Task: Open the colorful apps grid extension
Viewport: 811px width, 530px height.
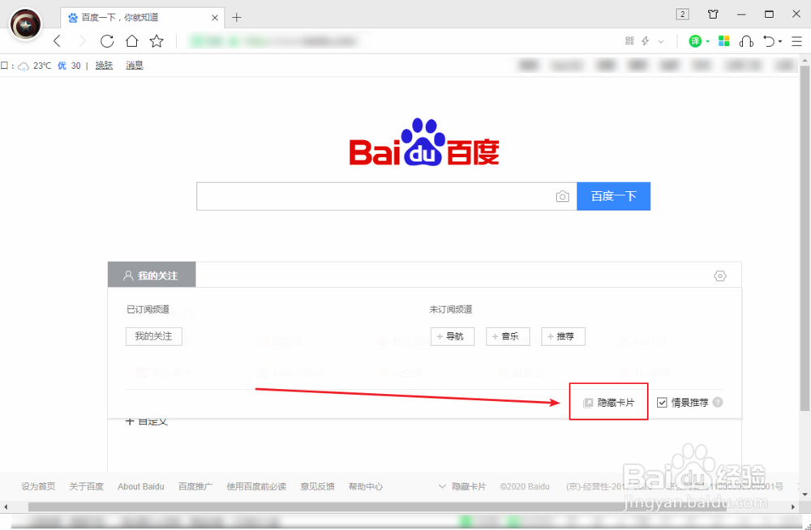Action: click(x=724, y=41)
